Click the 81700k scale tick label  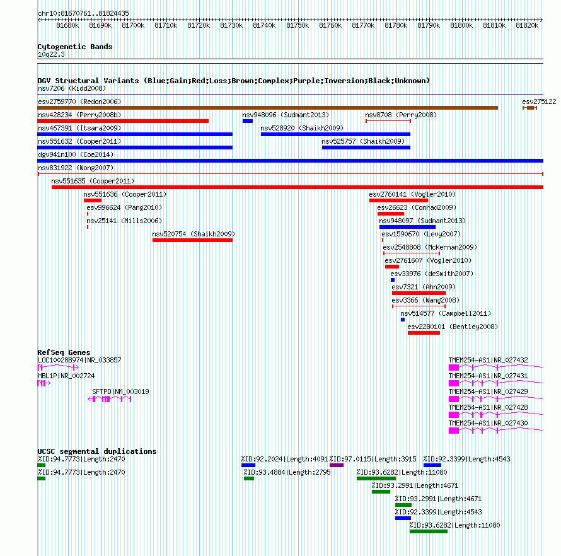point(133,25)
